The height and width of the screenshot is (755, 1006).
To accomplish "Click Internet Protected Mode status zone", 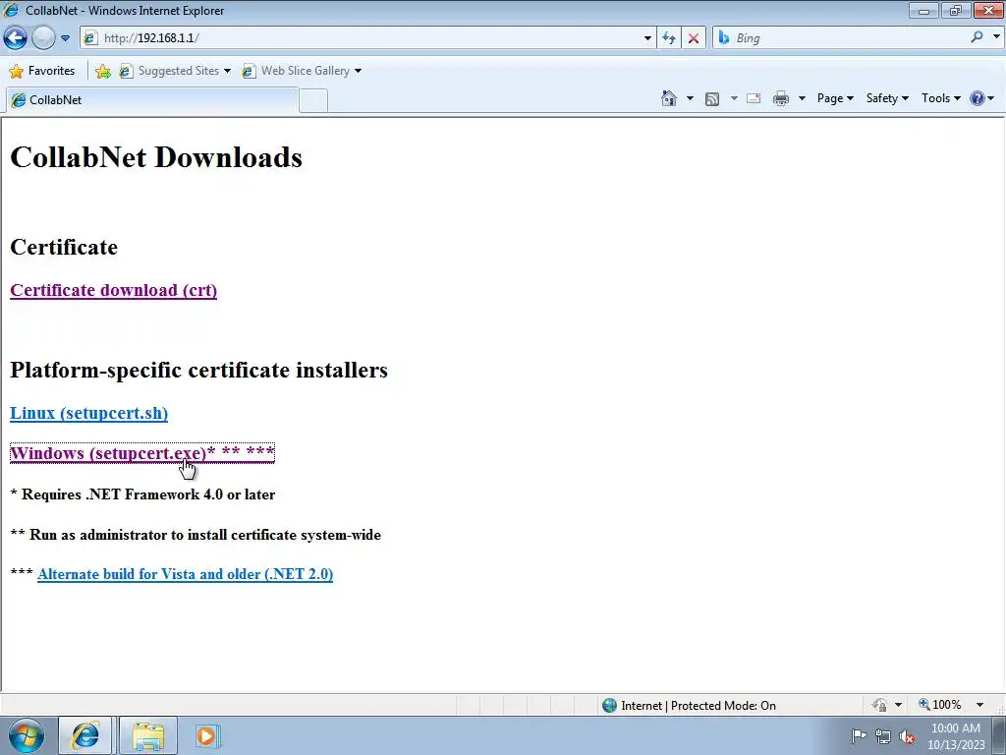I will 689,706.
